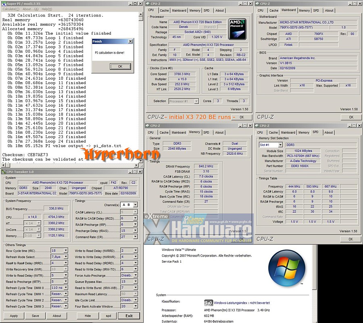The height and width of the screenshot is (323, 363).
Task: Open About tab in the CPU-Z SPD window
Action: tap(328, 133)
